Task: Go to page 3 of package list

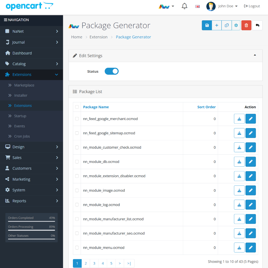Action: pos(94,263)
